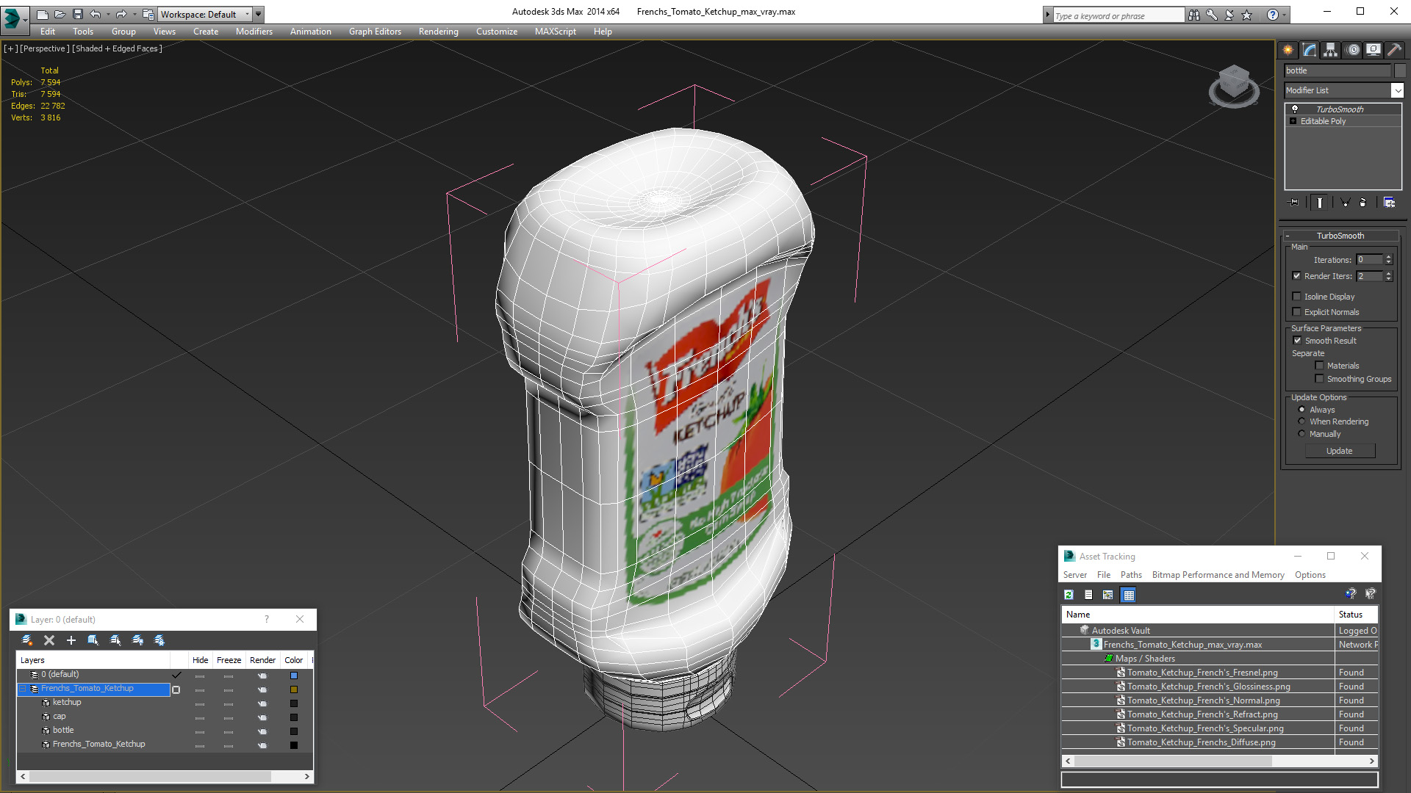Open Paths menu in Asset Tracking

click(x=1131, y=575)
